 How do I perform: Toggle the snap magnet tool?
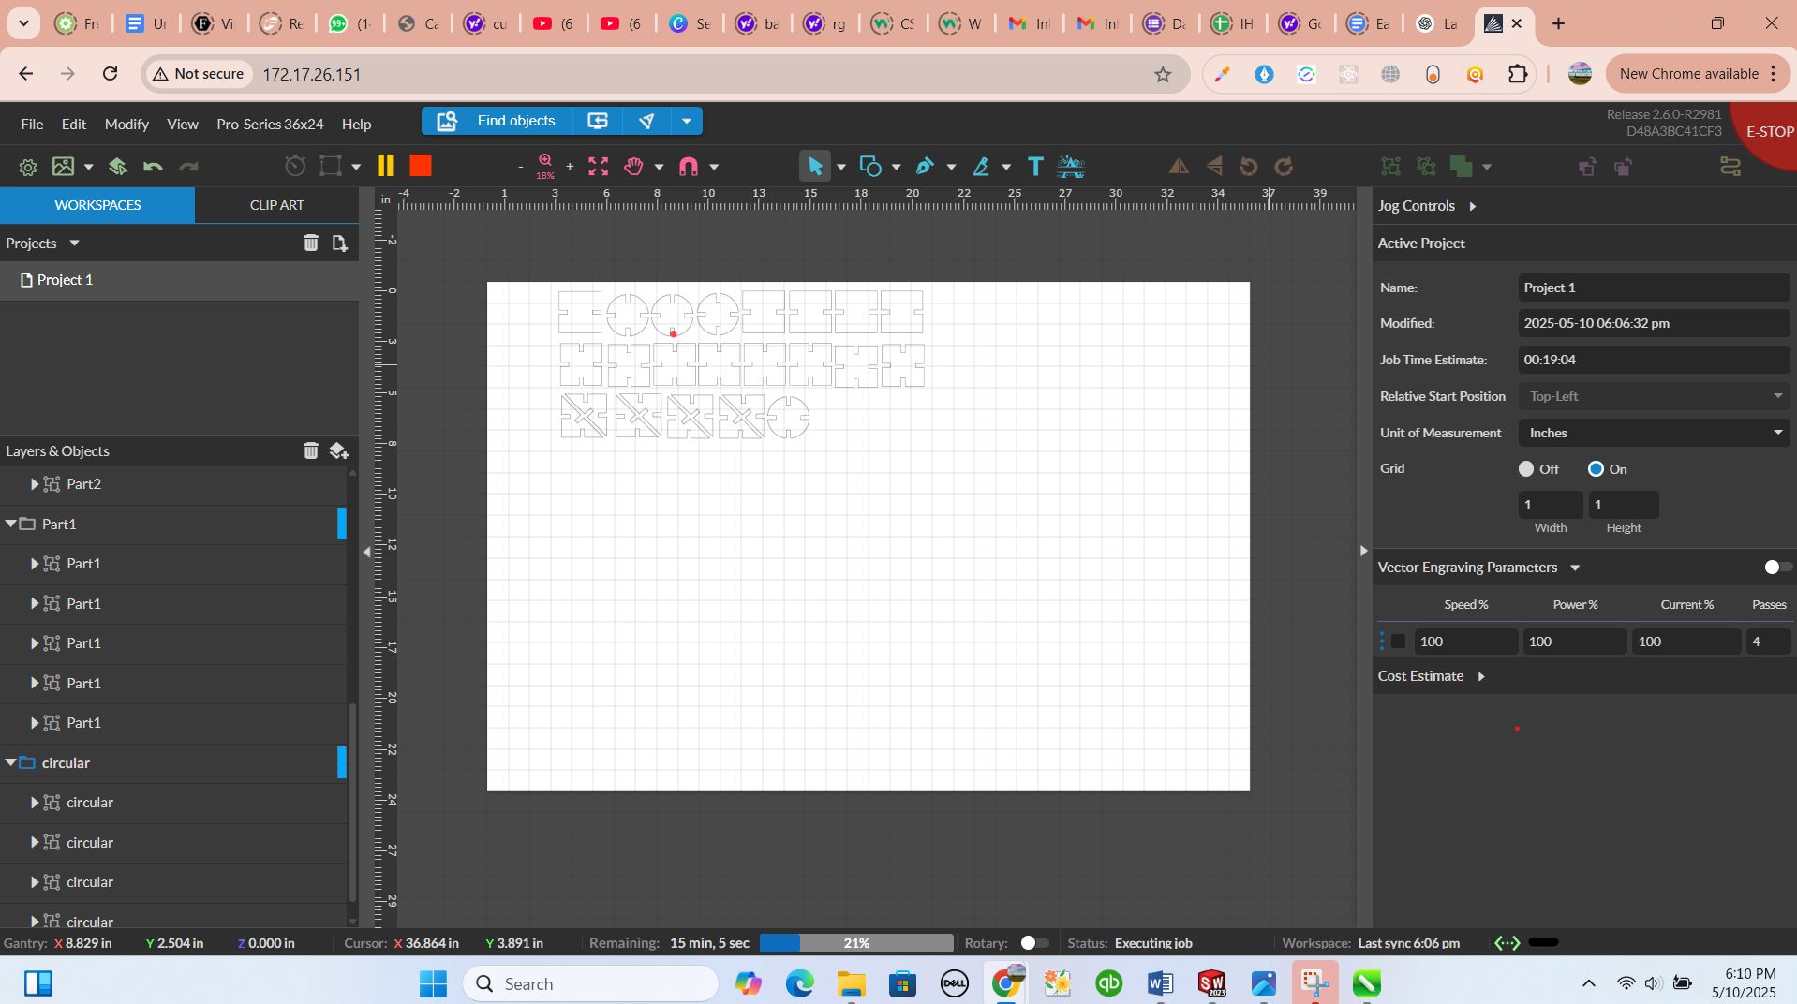pyautogui.click(x=689, y=167)
